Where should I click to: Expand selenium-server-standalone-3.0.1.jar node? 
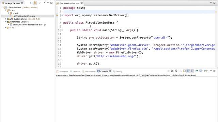9,25
